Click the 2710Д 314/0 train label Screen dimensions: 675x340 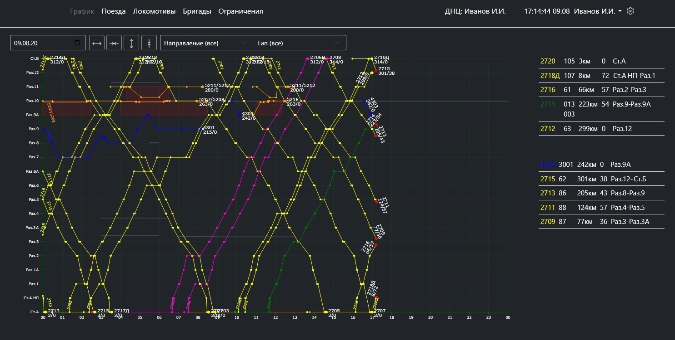tap(381, 59)
